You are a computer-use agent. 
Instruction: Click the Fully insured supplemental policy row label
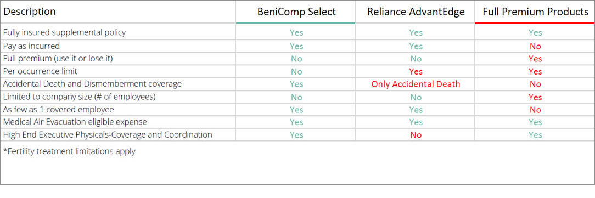point(65,32)
